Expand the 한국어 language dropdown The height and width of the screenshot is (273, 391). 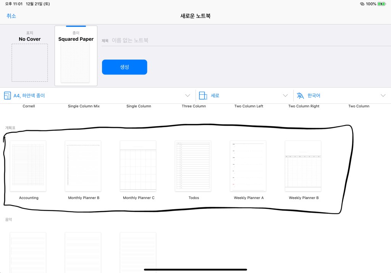click(x=383, y=95)
